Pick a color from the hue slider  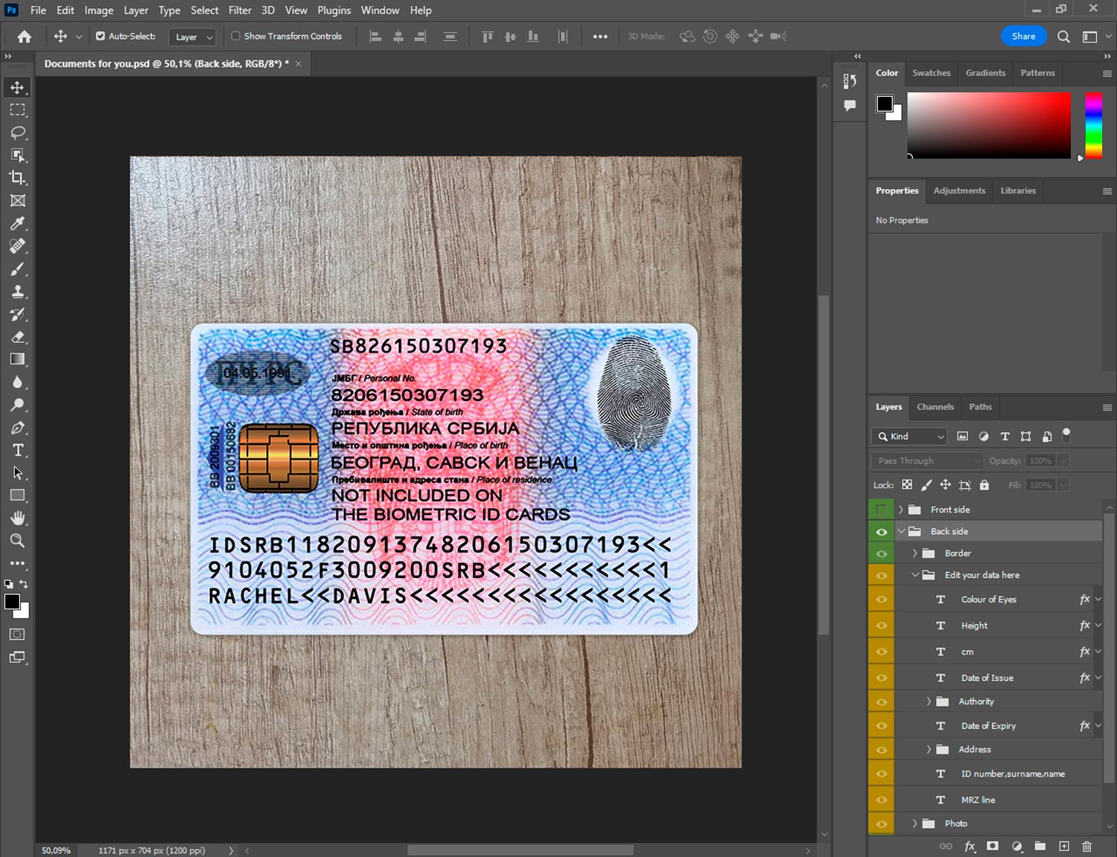point(1093,125)
